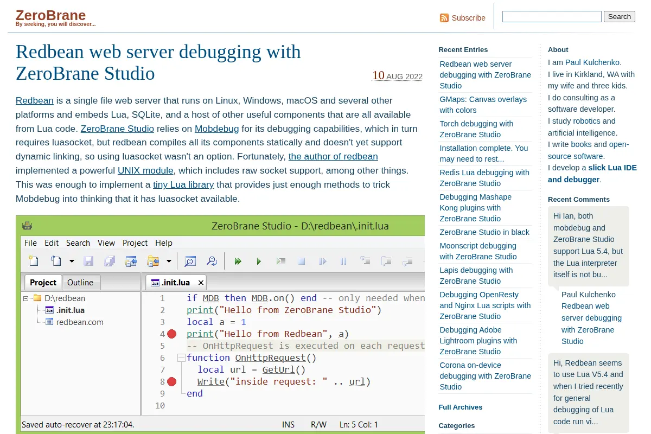This screenshot has width=651, height=434.
Task: Click the ZeroBrane Studio title bar app icon
Action: (x=27, y=226)
